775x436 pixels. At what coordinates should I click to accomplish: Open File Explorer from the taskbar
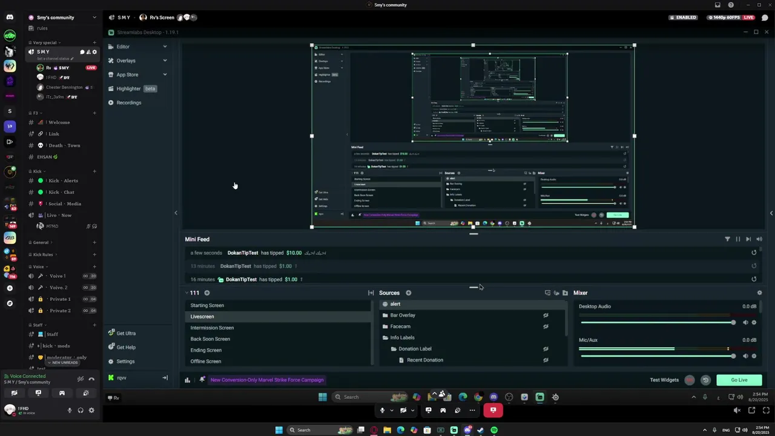point(387,430)
